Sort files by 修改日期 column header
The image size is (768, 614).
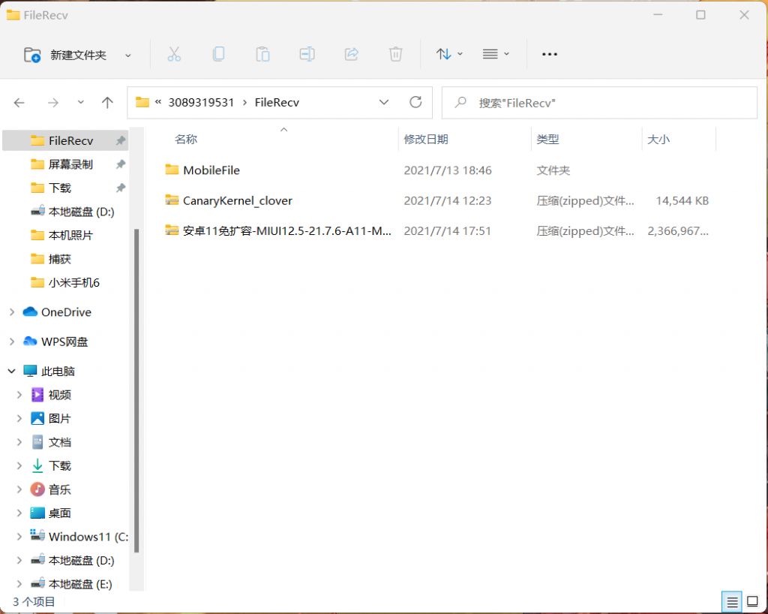click(x=426, y=139)
